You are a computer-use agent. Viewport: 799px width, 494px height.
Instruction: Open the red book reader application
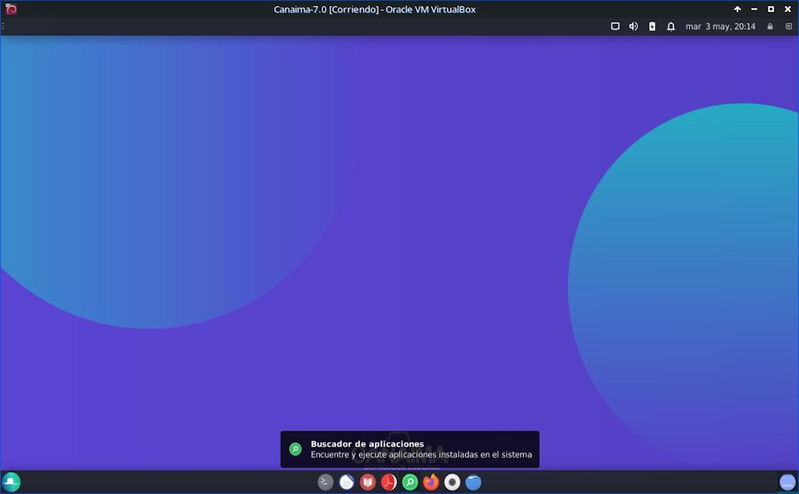pyautogui.click(x=368, y=482)
